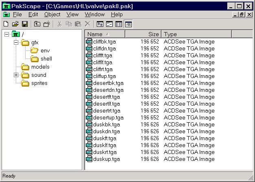
Task: Click the New file toolbar icon
Action: (6, 24)
